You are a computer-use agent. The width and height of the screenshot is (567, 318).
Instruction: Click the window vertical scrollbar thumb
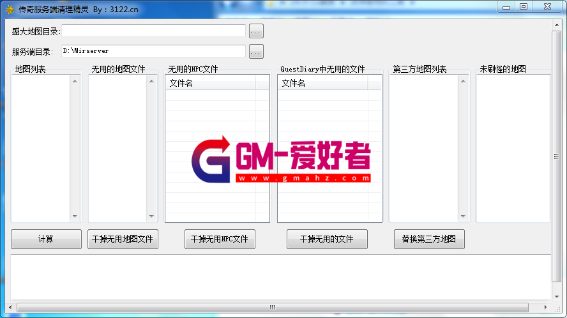tap(556, 156)
